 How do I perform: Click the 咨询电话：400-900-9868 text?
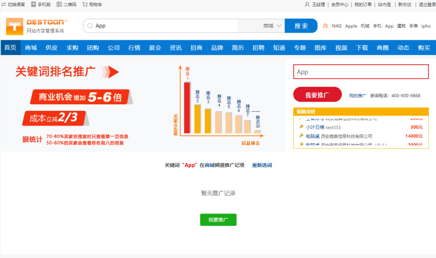(x=395, y=96)
